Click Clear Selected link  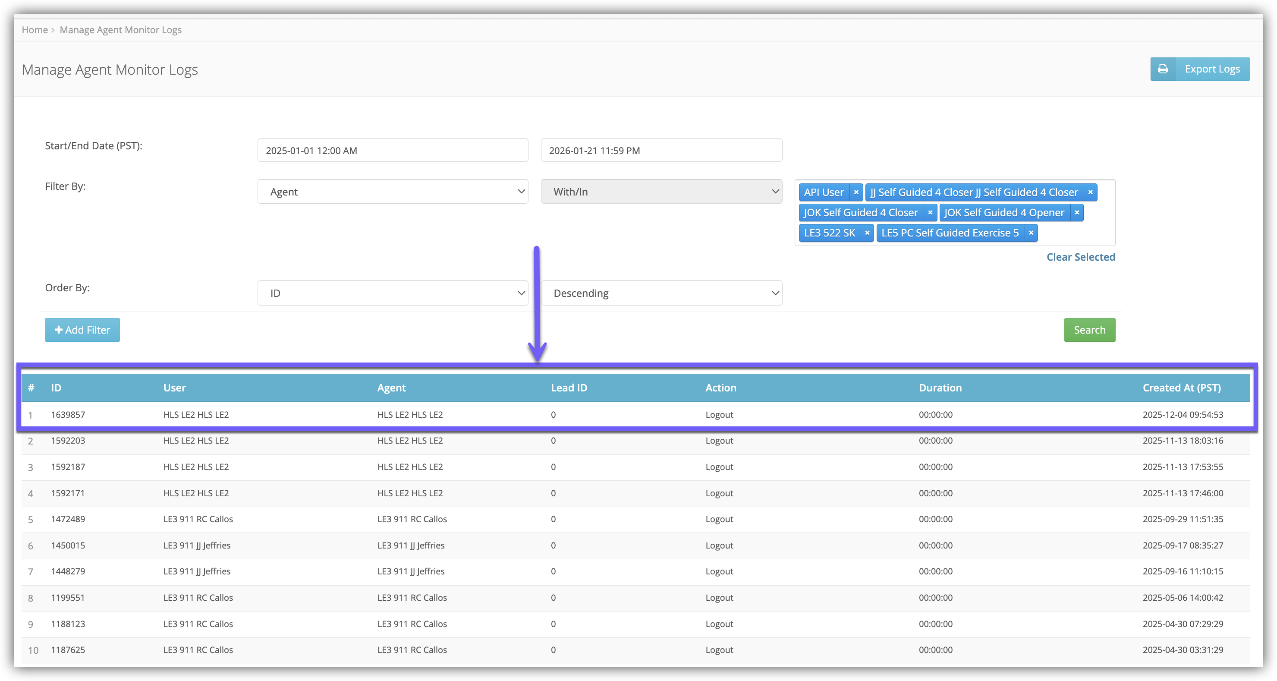tap(1080, 257)
